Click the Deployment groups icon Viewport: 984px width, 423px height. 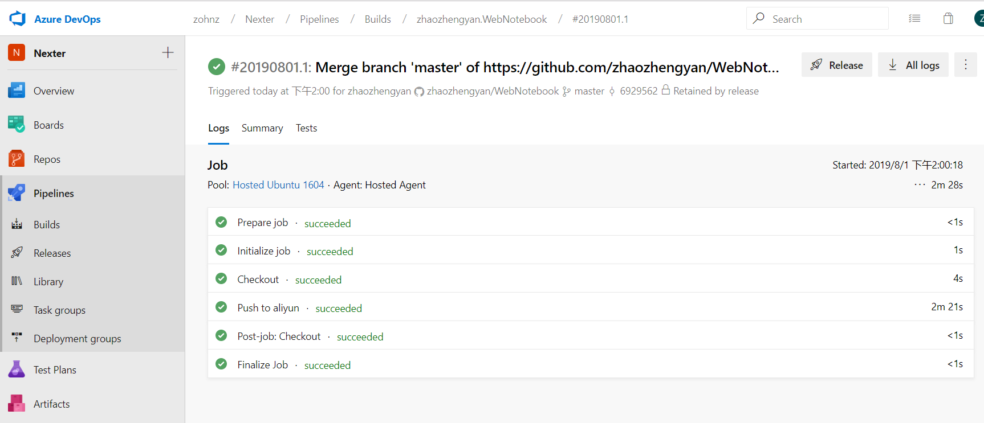coord(17,338)
